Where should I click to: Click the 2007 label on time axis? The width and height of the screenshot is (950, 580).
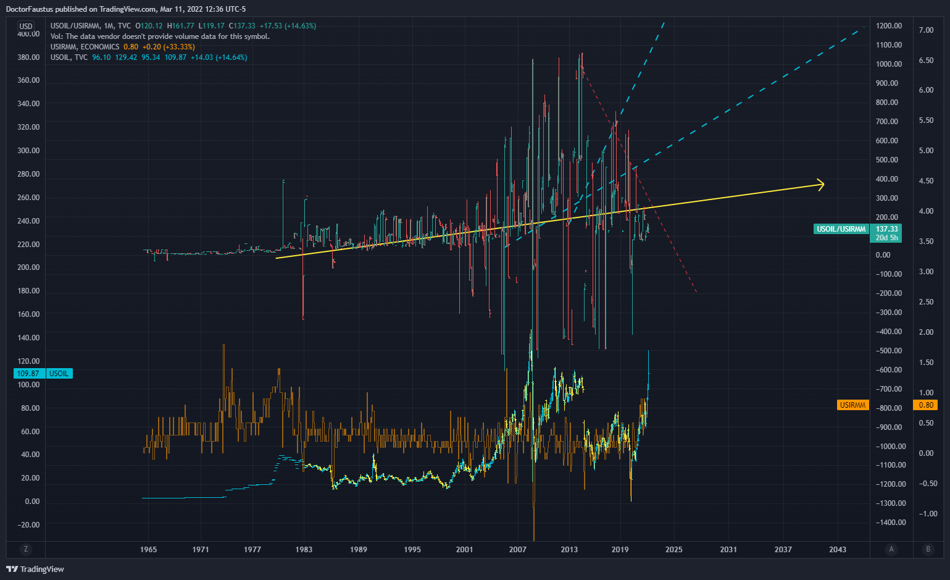click(x=517, y=549)
